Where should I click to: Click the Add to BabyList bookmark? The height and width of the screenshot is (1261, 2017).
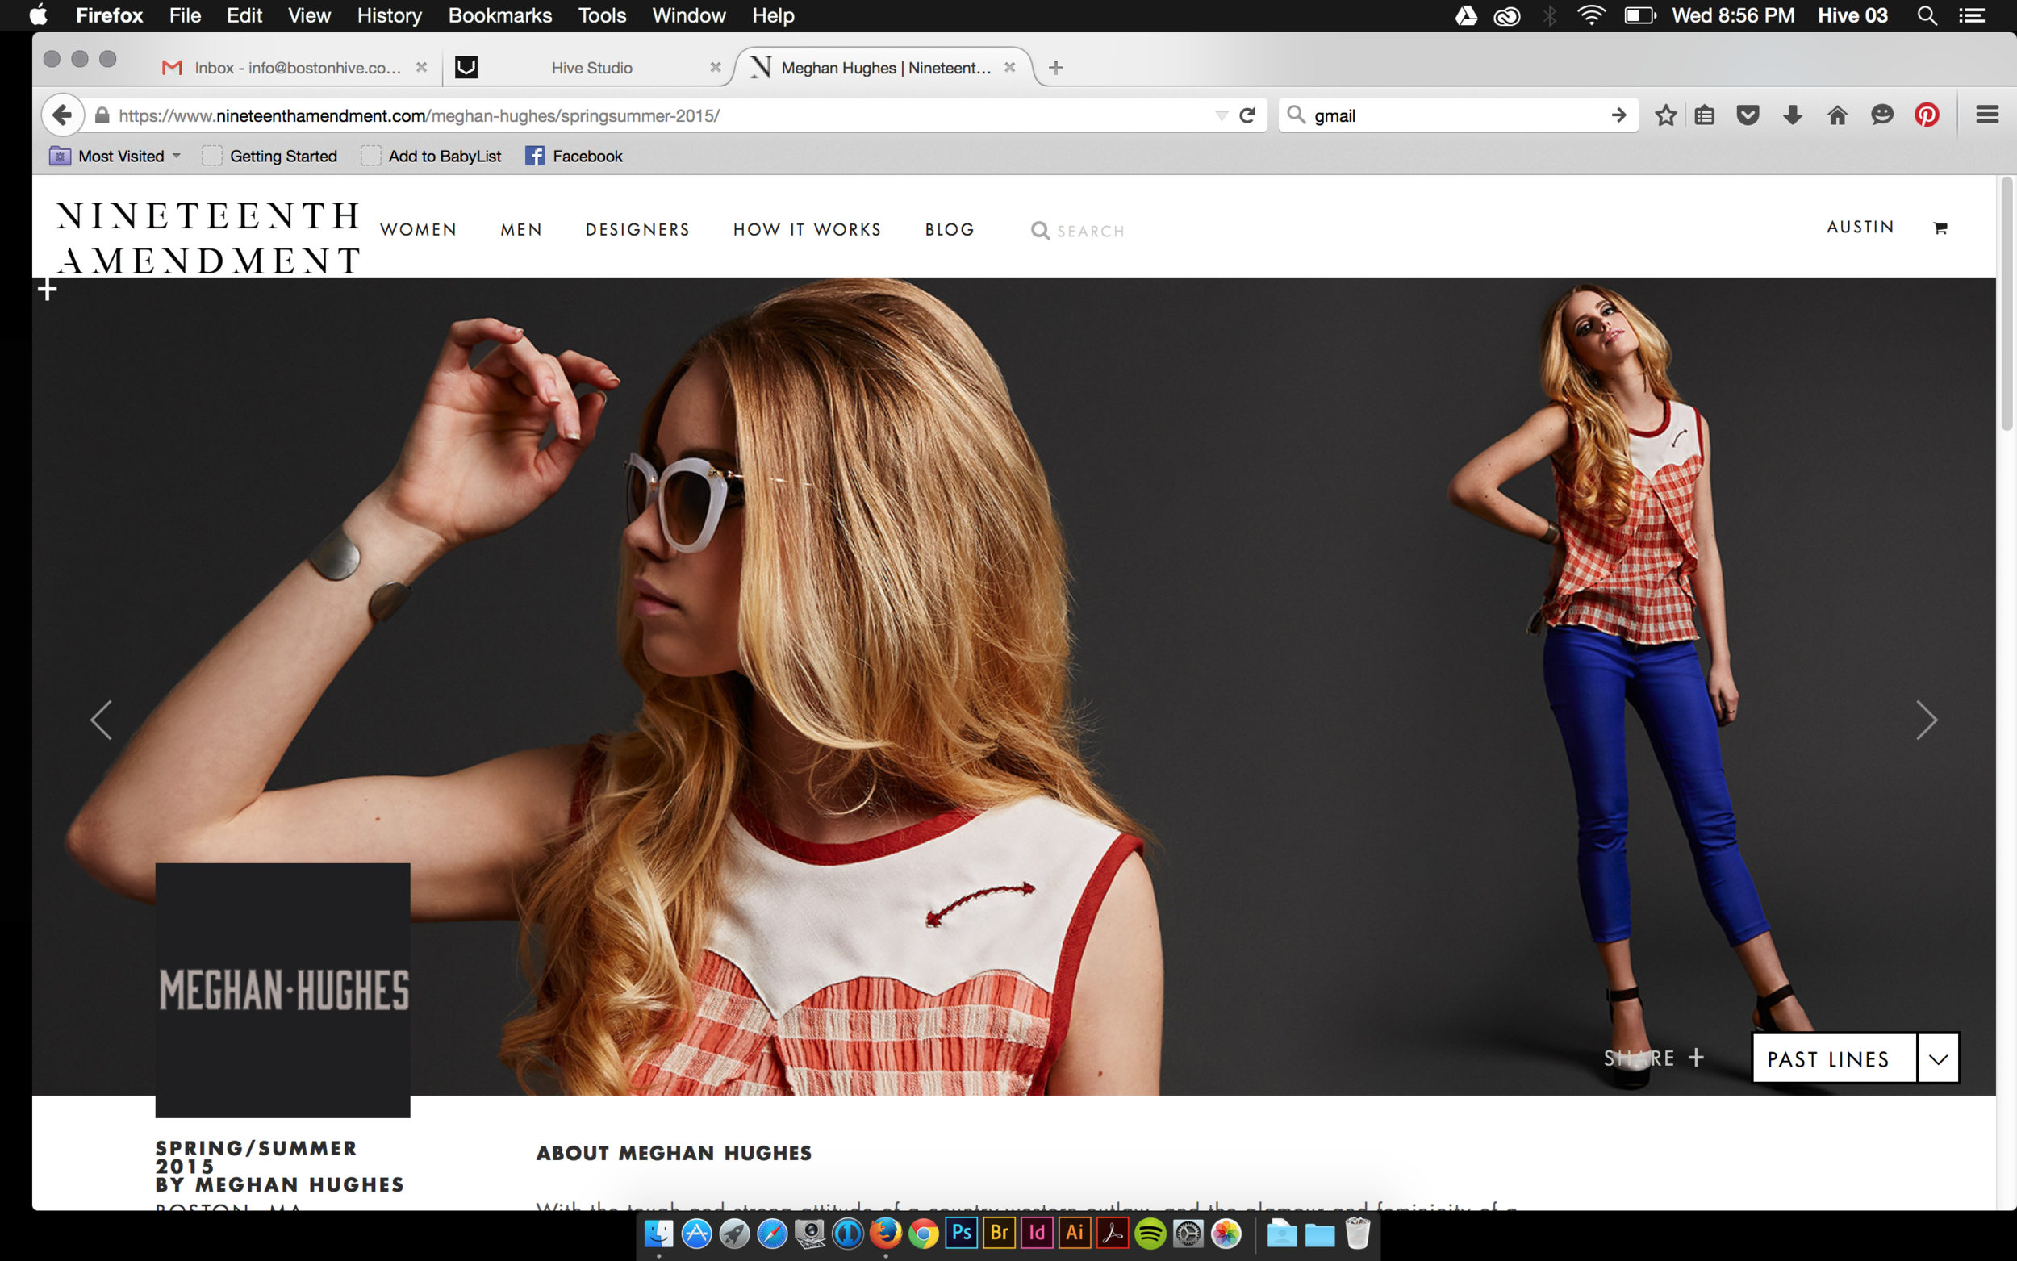pyautogui.click(x=431, y=156)
